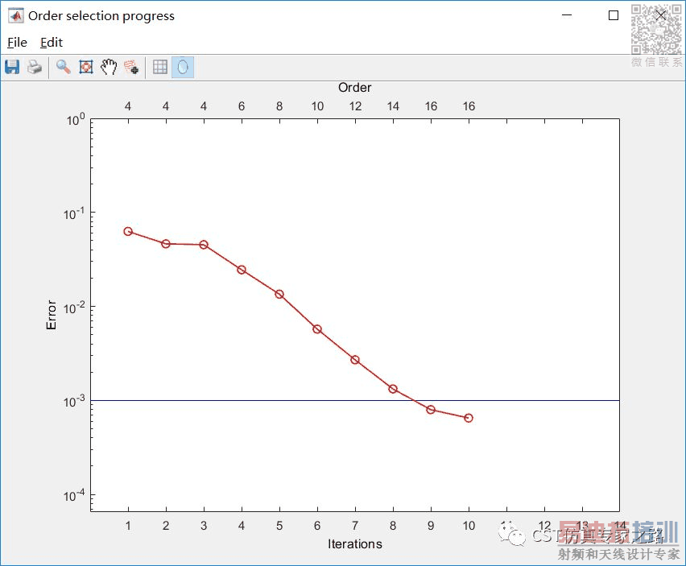The image size is (686, 566).
Task: Click the 'Order selection progress' window title
Action: pyautogui.click(x=101, y=16)
